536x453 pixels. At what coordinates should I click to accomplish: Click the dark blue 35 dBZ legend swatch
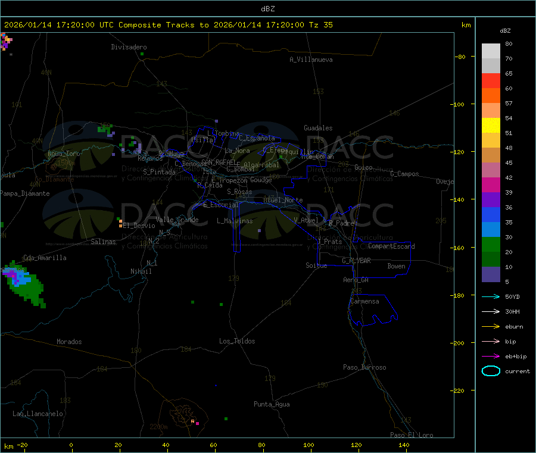[x=491, y=214]
